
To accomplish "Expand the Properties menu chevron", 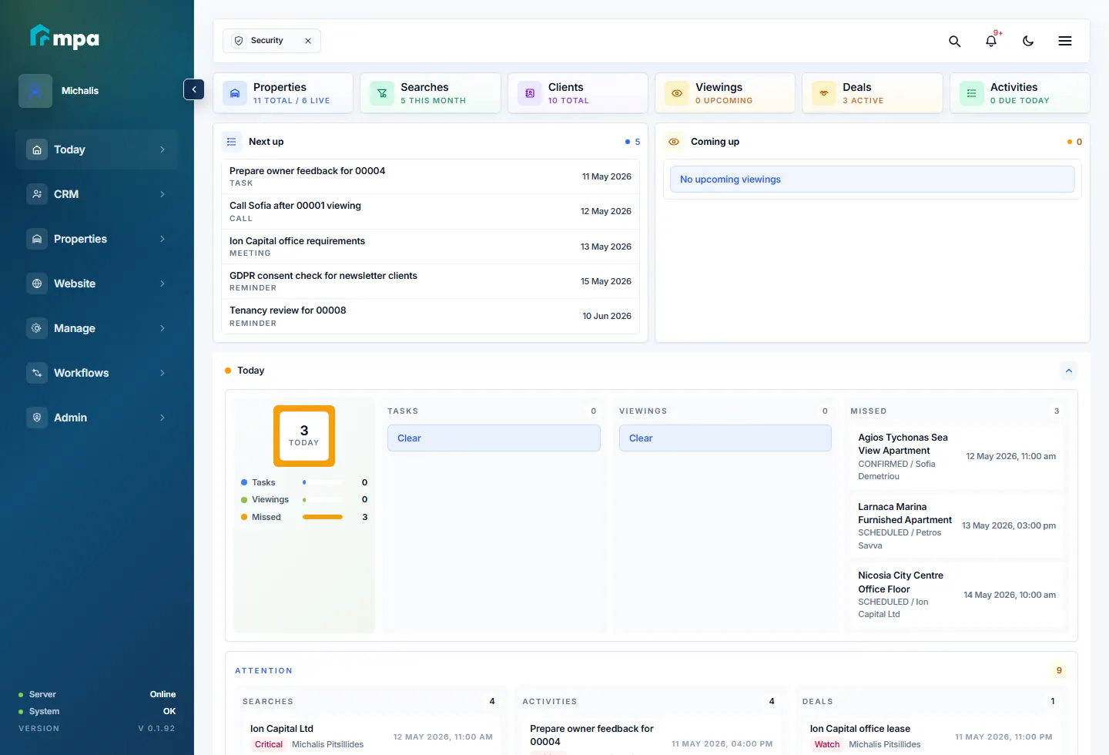I will point(162,239).
